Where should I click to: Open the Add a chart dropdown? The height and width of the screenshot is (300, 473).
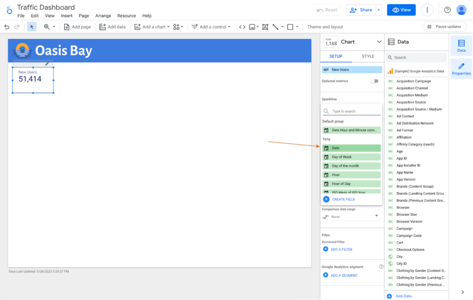152,27
